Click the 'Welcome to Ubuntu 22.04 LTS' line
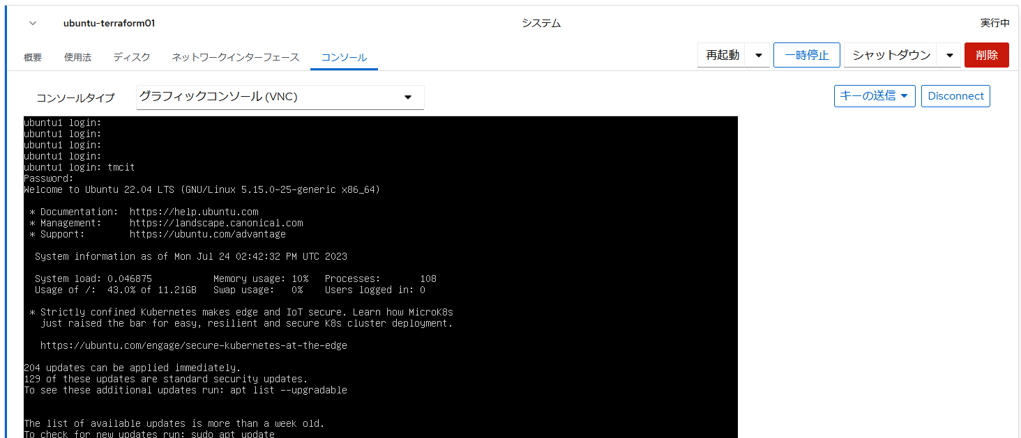The image size is (1021, 438). (x=202, y=189)
